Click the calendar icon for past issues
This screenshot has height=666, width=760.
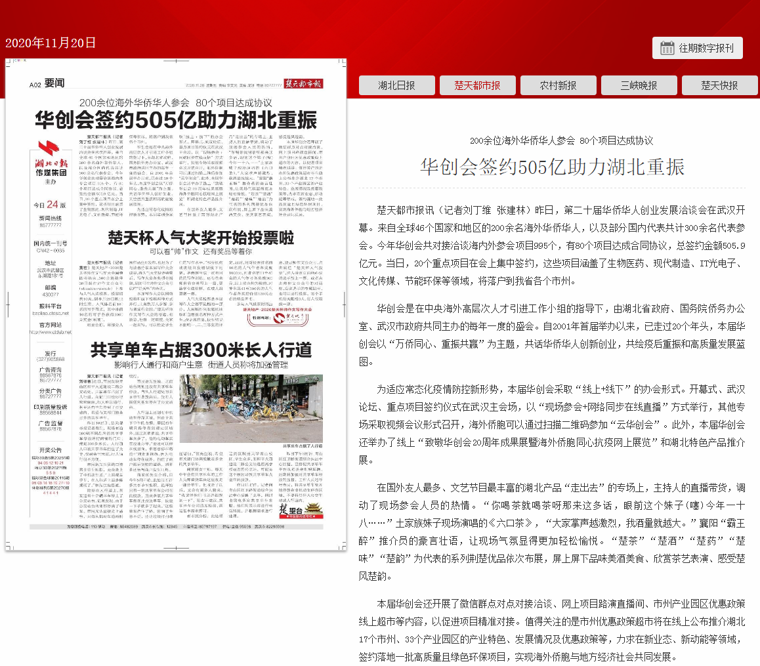[x=667, y=48]
